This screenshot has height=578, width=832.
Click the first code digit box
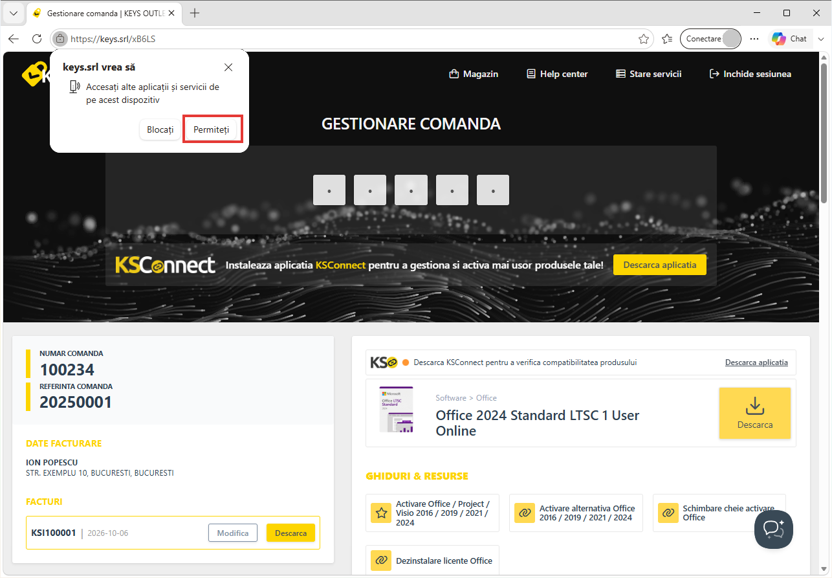click(329, 190)
